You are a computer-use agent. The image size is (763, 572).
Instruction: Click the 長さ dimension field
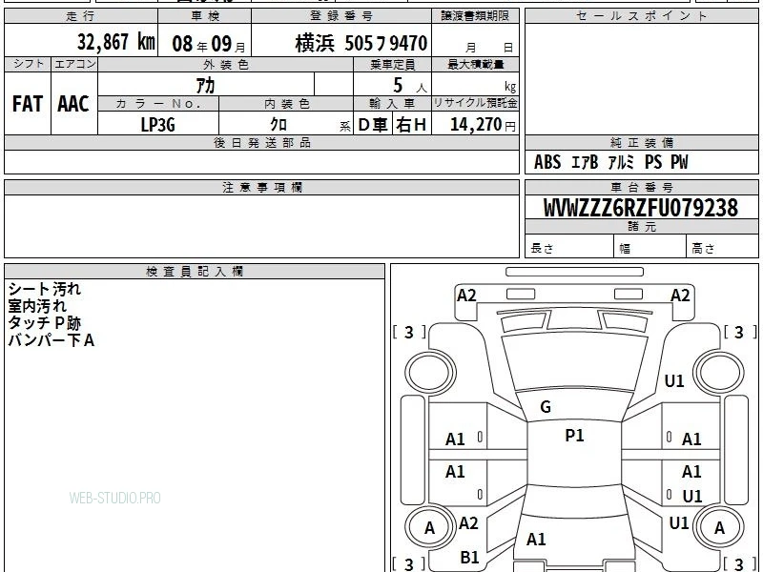point(569,246)
